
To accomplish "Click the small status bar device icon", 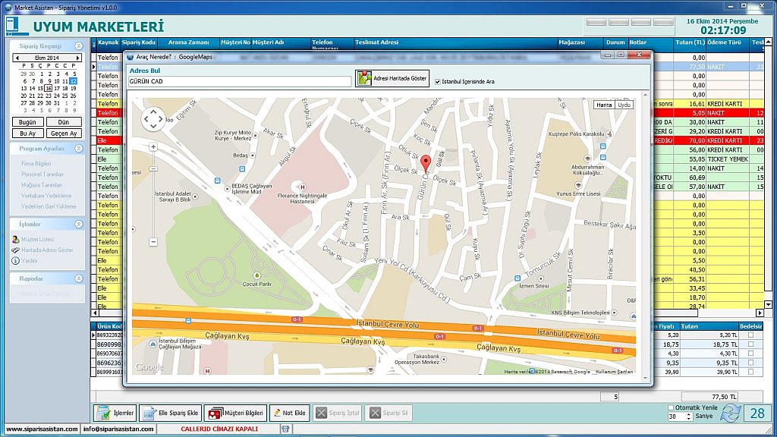I will click(285, 429).
